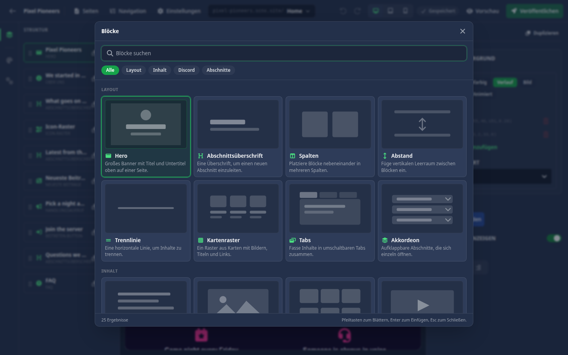The image size is (568, 355).
Task: Click the Veröffentlichen publish button
Action: tap(535, 11)
